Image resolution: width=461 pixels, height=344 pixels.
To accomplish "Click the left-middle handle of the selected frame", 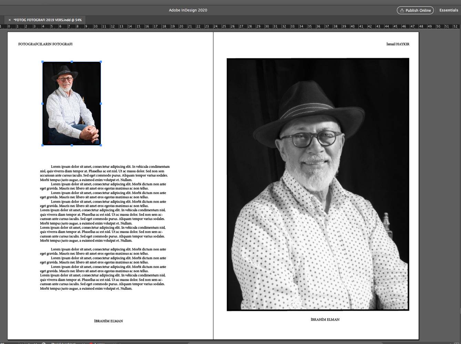I will click(x=43, y=104).
